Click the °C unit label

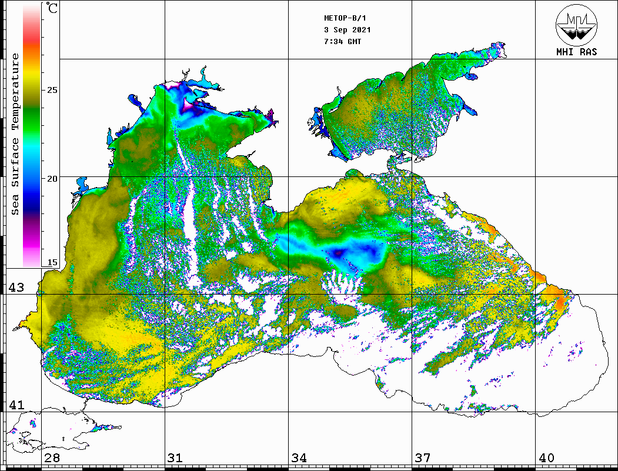click(52, 8)
